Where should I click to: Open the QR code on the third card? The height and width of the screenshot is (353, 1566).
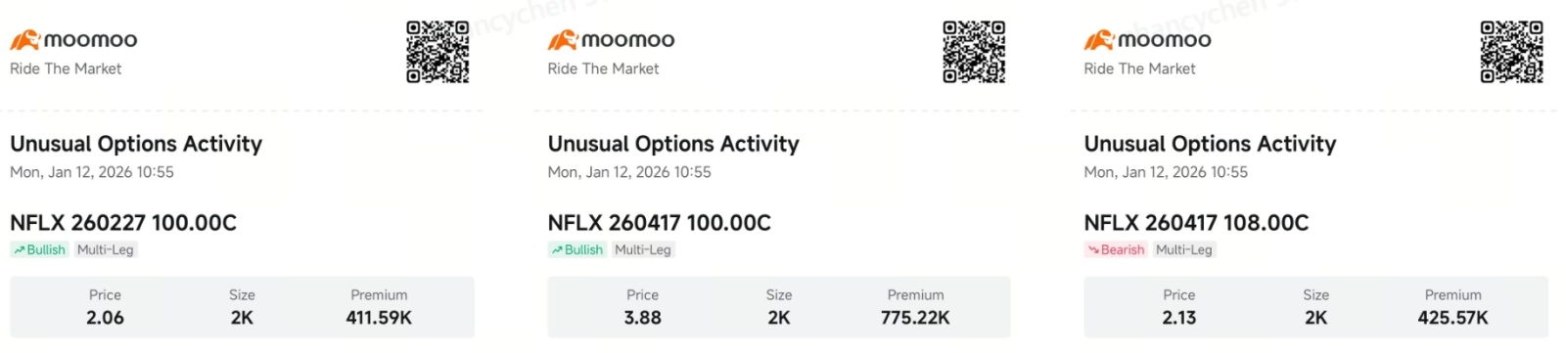coord(1511,52)
